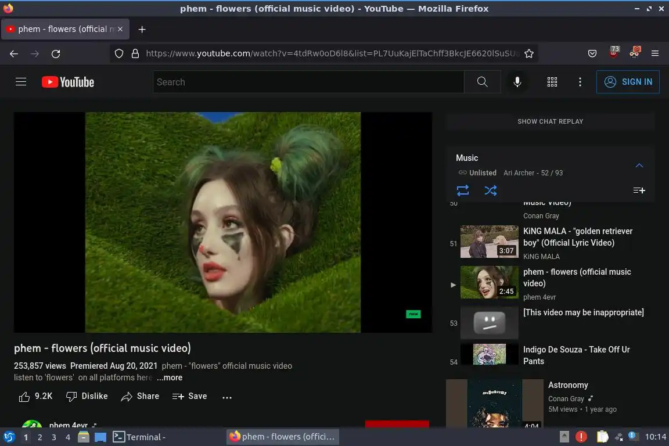Open Firefox tracking protection shield
The height and width of the screenshot is (446, 669).
119,54
